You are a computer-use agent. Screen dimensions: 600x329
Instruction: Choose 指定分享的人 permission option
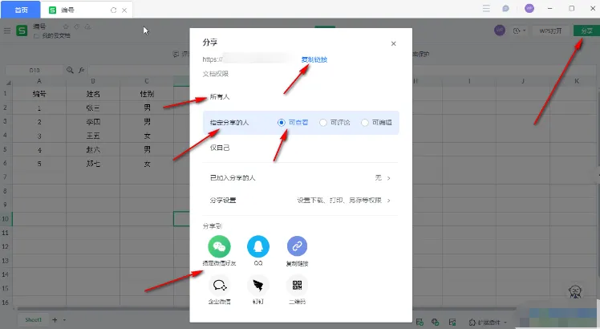229,123
